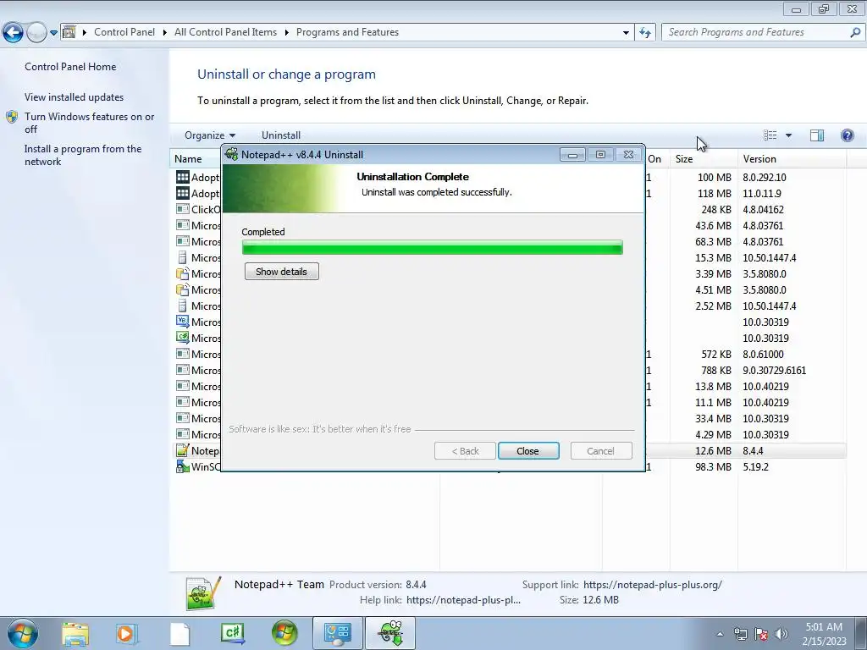Open Control Panel Home link
Image resolution: width=867 pixels, height=650 pixels.
(x=70, y=66)
